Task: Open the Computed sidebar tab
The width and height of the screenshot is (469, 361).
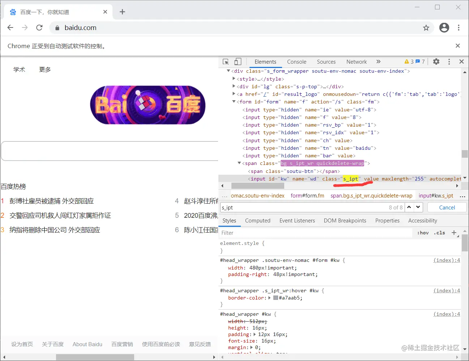Action: (x=257, y=221)
